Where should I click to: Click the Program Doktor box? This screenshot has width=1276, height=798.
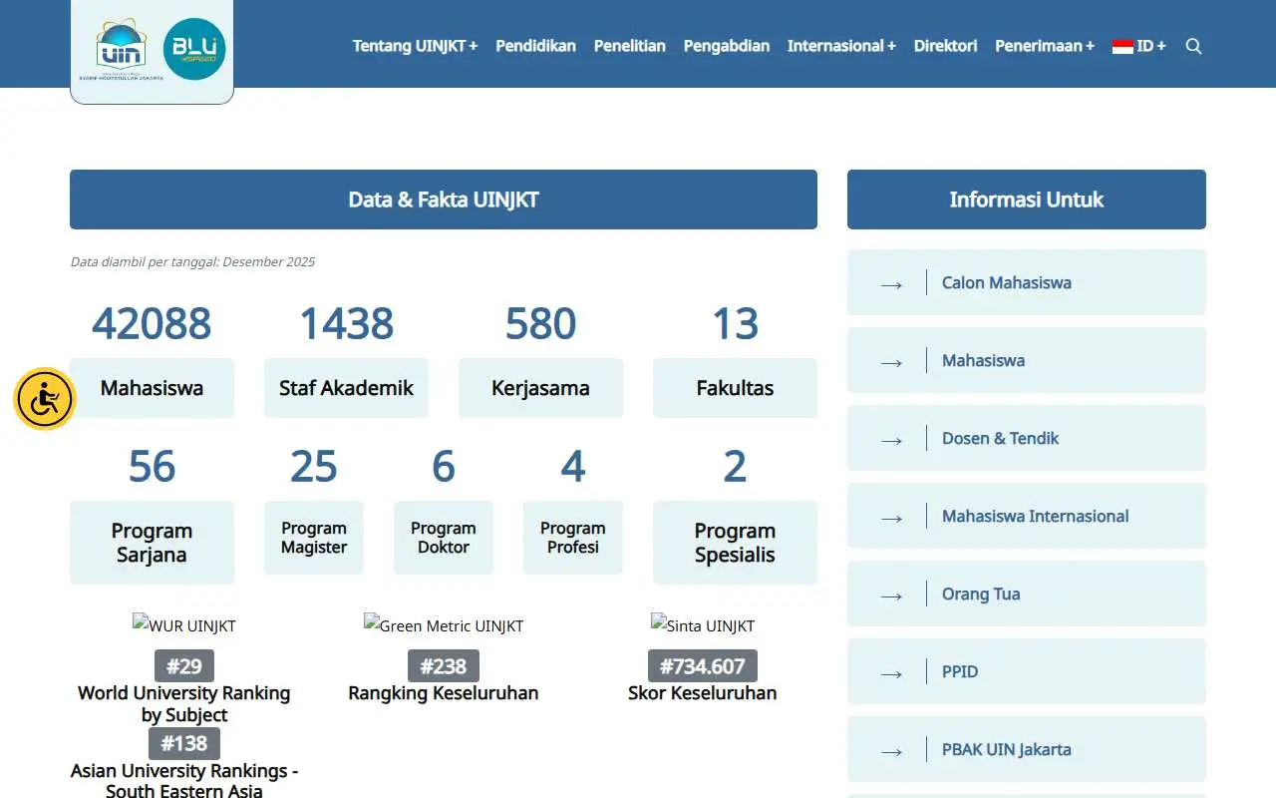tap(444, 538)
